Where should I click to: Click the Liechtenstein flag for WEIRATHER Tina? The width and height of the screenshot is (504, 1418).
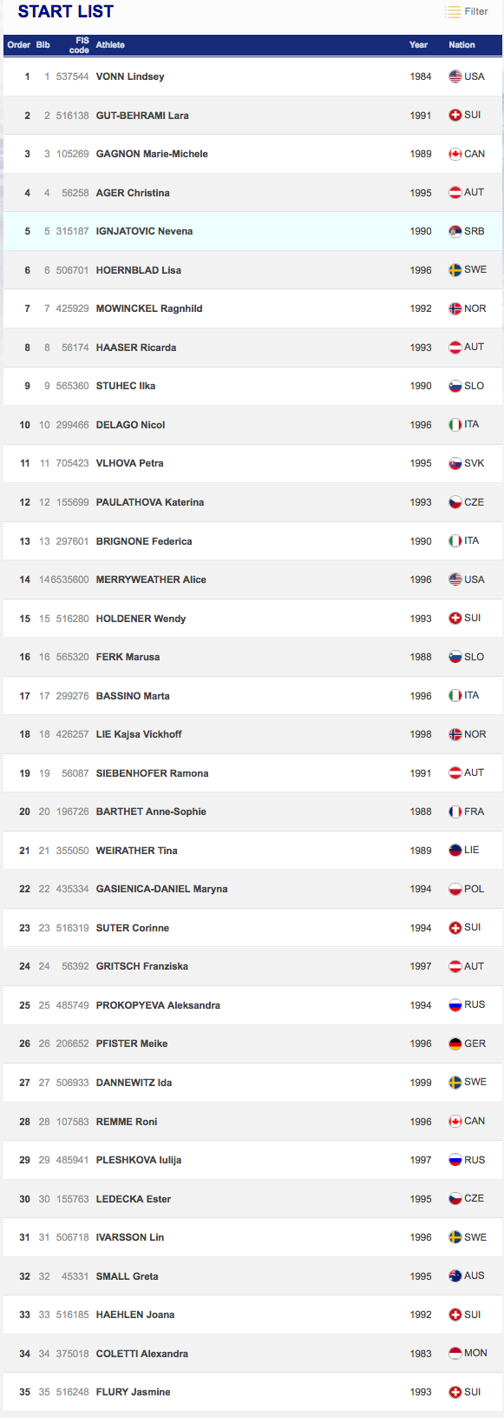pyautogui.click(x=455, y=851)
